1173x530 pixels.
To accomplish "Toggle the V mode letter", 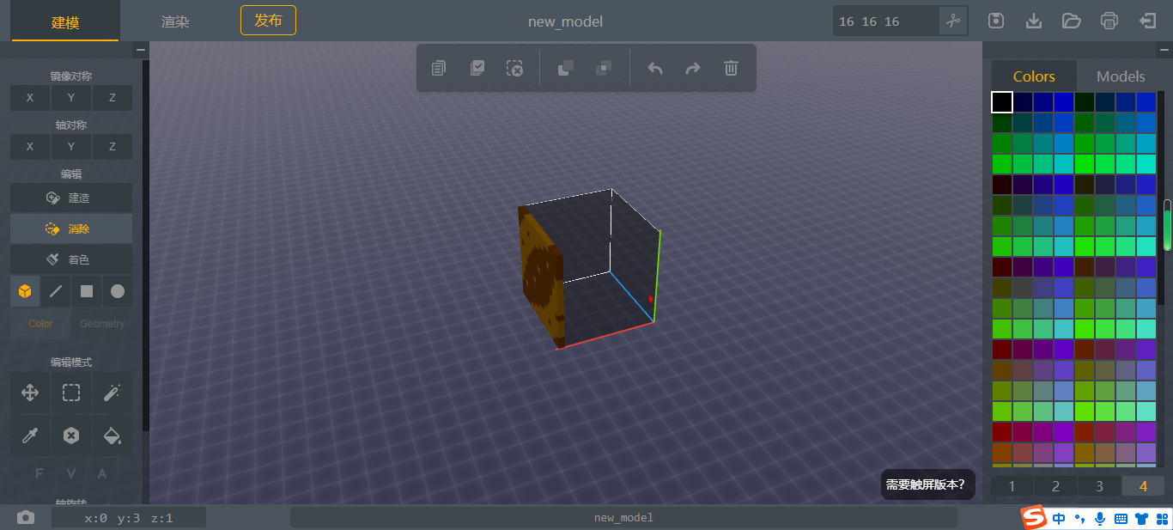I will point(70,473).
